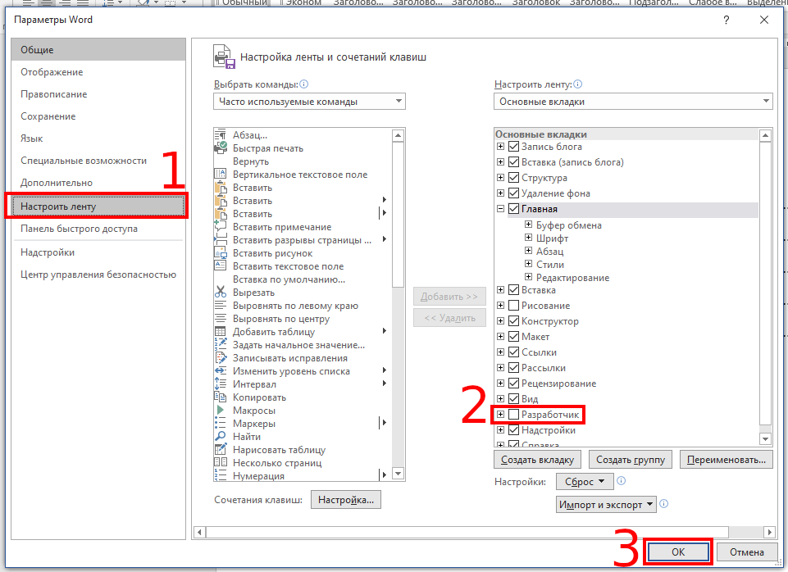Select the Quick Print command icon
This screenshot has width=788, height=572.
(220, 148)
